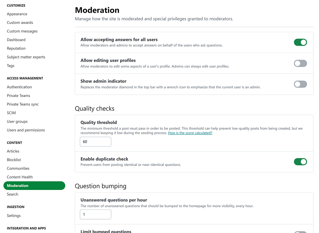Go to Subject matter experts
This screenshot has width=319, height=233.
(26, 57)
